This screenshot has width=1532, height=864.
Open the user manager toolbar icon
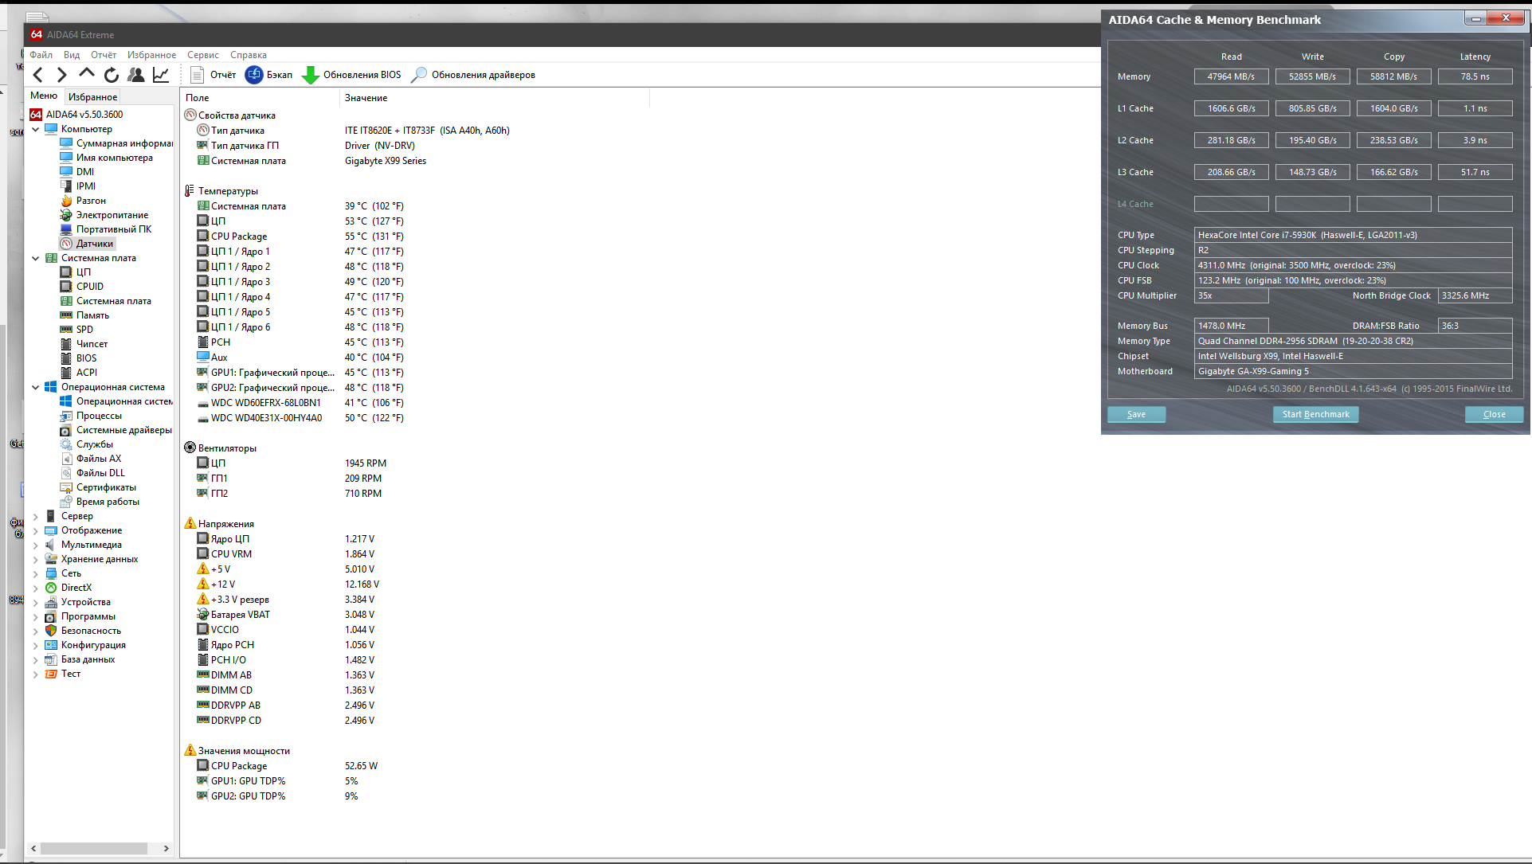point(136,75)
